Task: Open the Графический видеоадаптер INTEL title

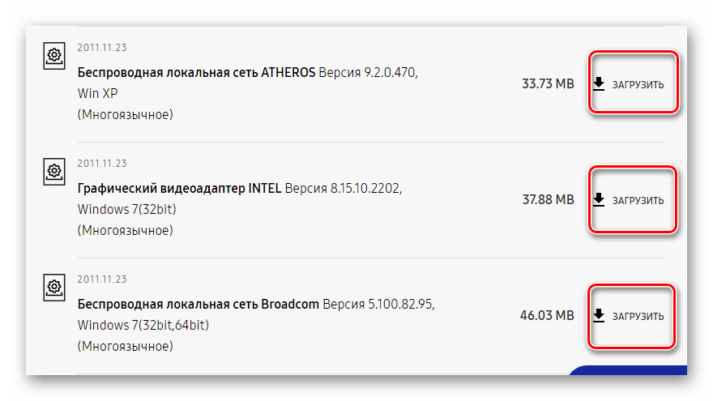Action: [x=179, y=188]
